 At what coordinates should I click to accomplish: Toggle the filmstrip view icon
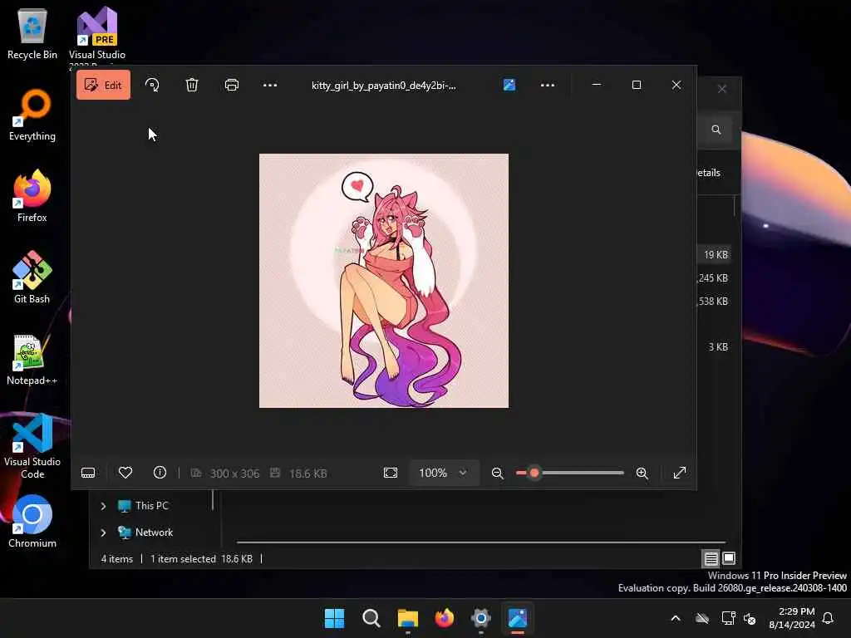(88, 473)
